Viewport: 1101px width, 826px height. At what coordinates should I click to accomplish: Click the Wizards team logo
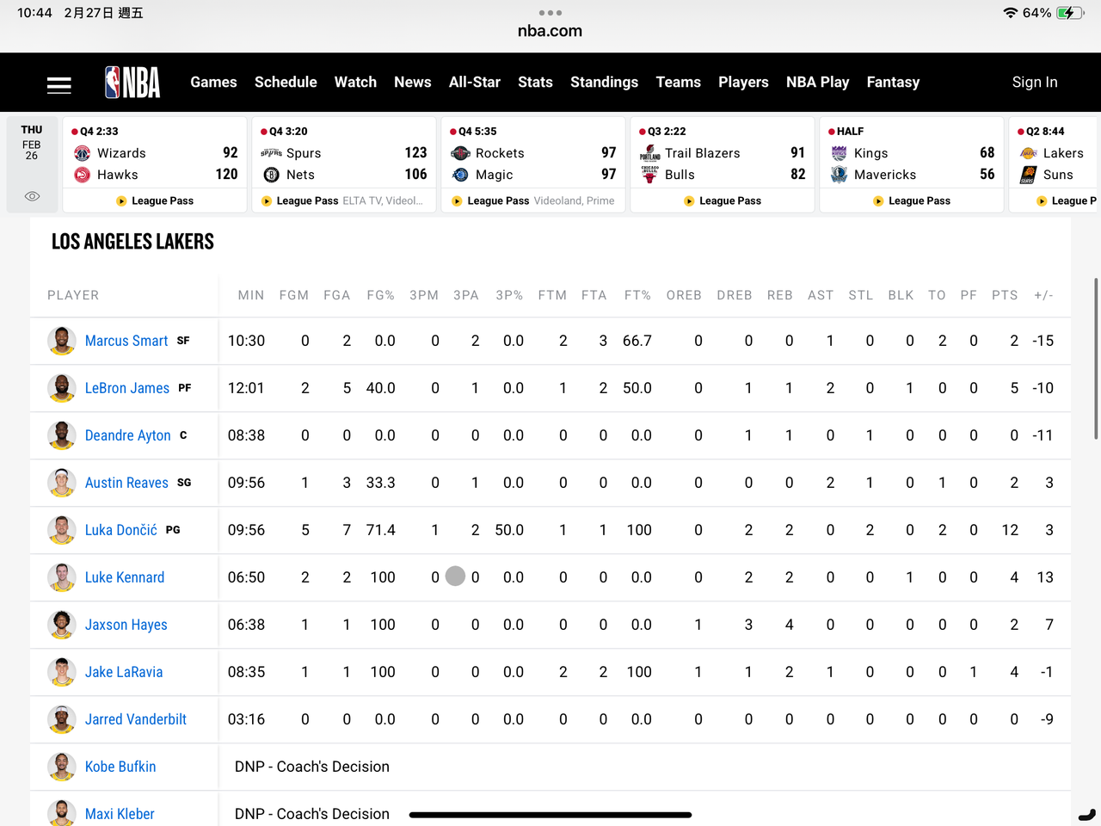[83, 153]
